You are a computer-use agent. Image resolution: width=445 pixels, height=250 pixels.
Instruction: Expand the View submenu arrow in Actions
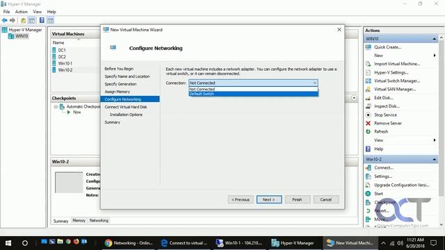coord(435,140)
